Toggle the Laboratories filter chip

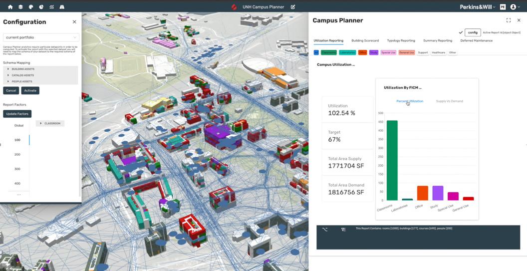[347, 52]
